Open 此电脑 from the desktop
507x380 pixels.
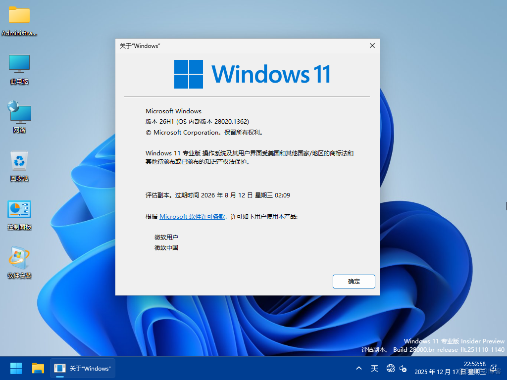click(19, 64)
